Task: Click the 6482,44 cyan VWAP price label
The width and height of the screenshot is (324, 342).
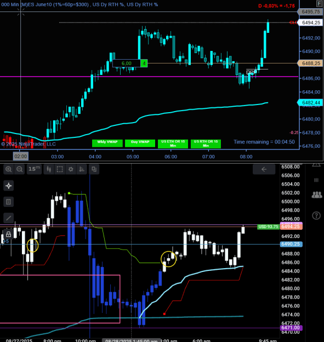Action: [311, 102]
